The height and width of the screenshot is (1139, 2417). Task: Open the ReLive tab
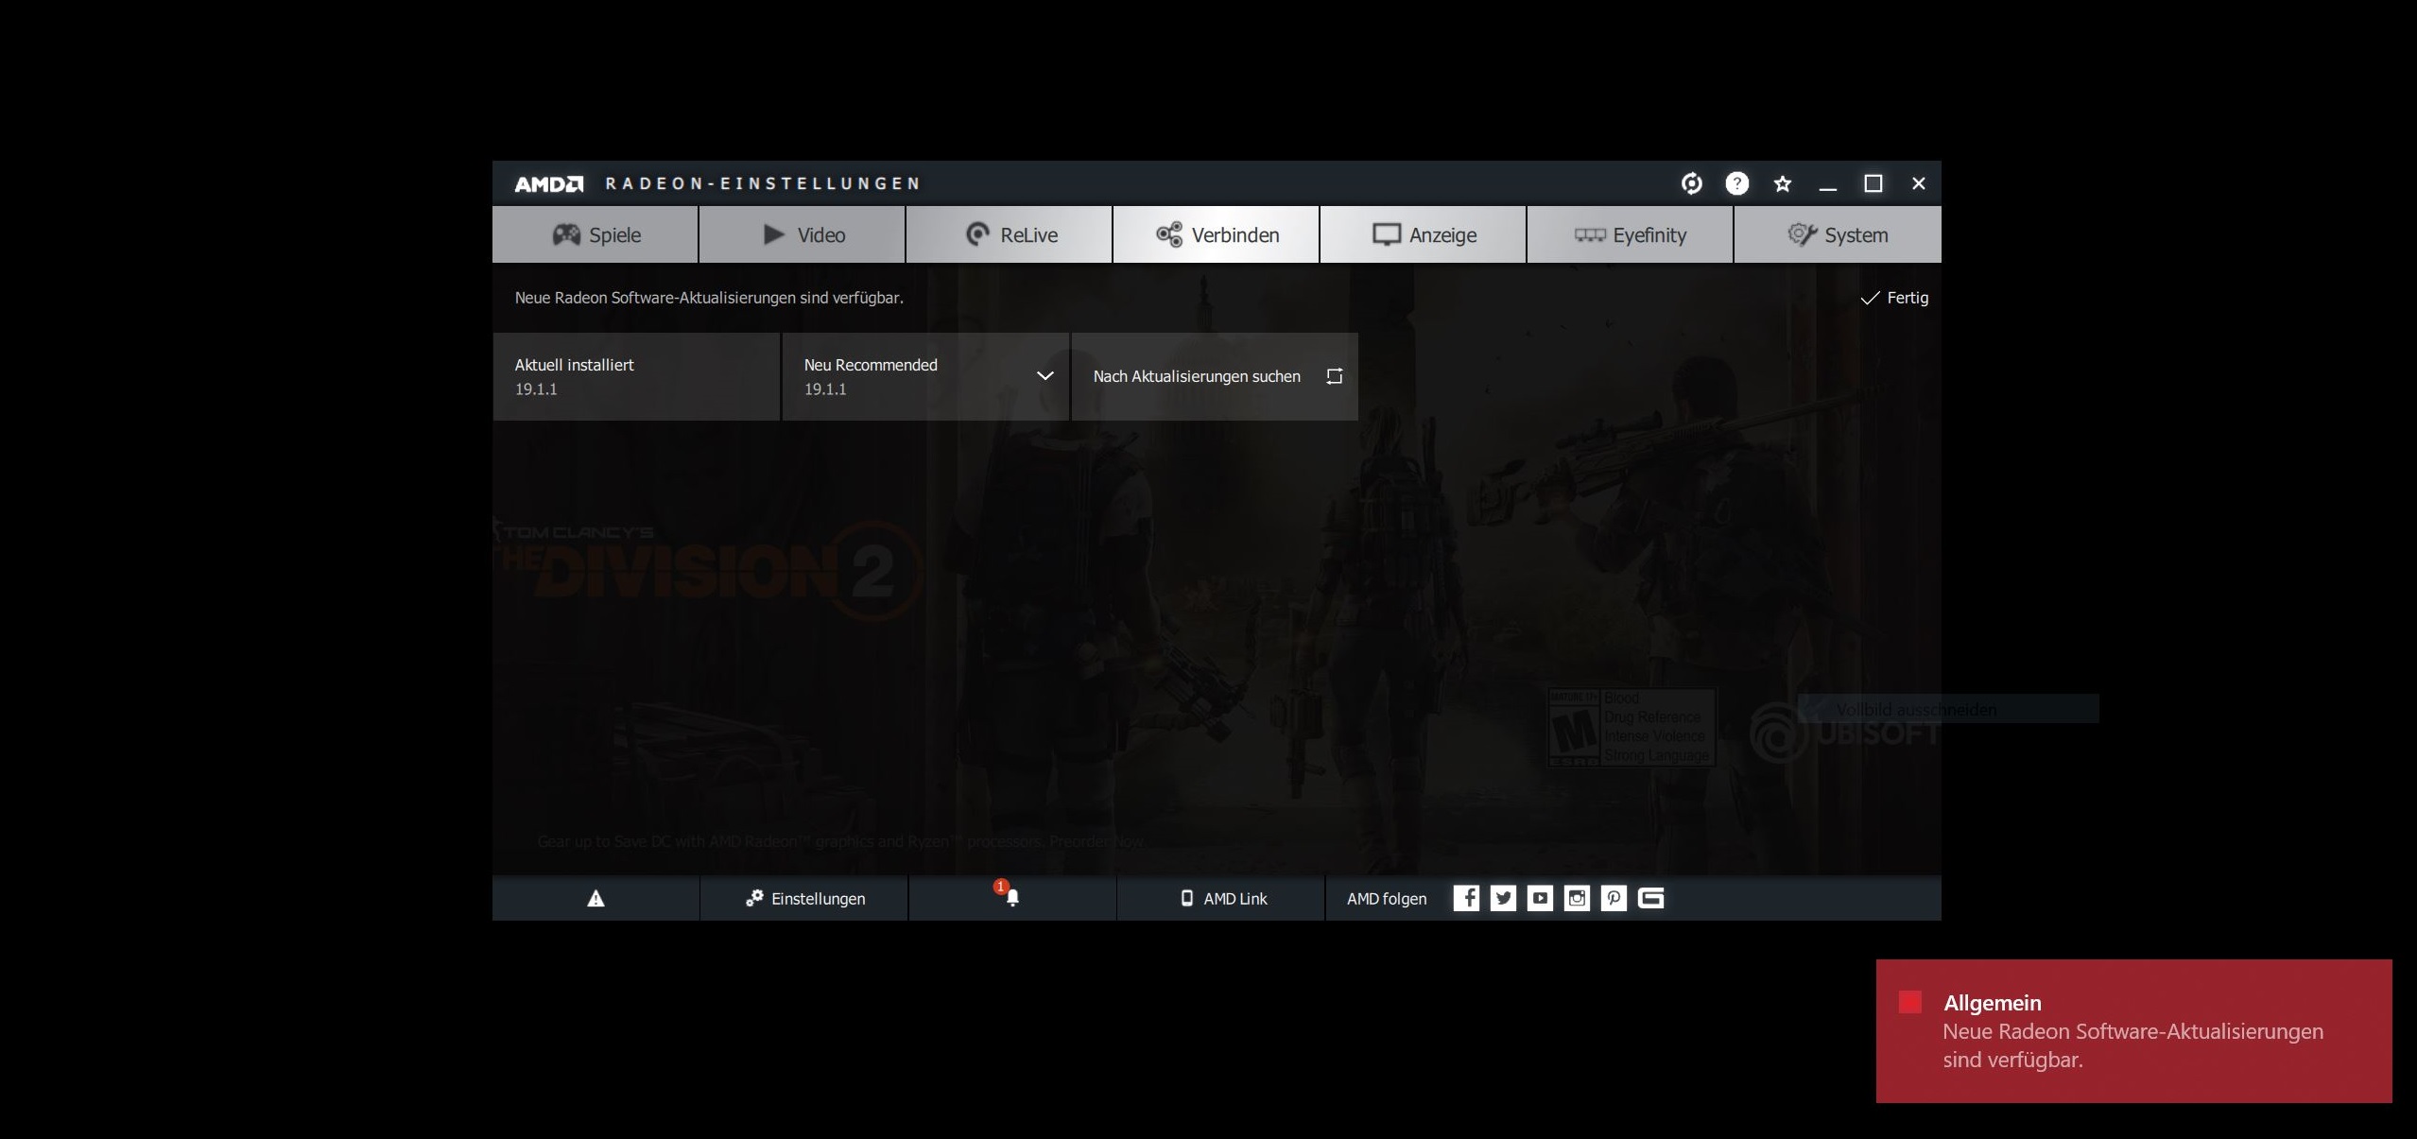(x=1010, y=234)
